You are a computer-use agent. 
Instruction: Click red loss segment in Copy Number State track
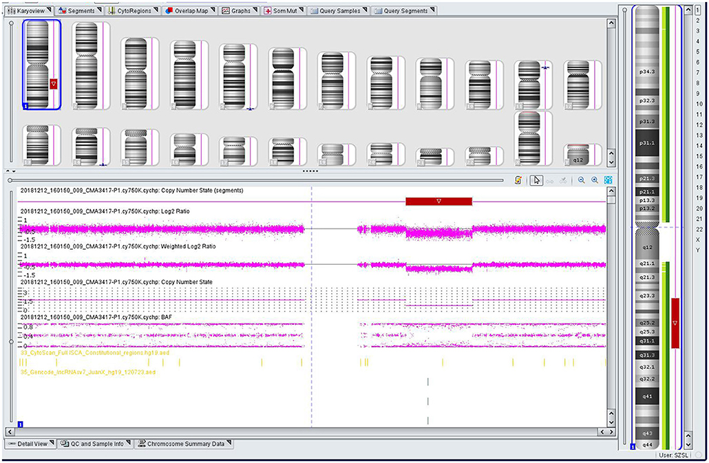[438, 202]
